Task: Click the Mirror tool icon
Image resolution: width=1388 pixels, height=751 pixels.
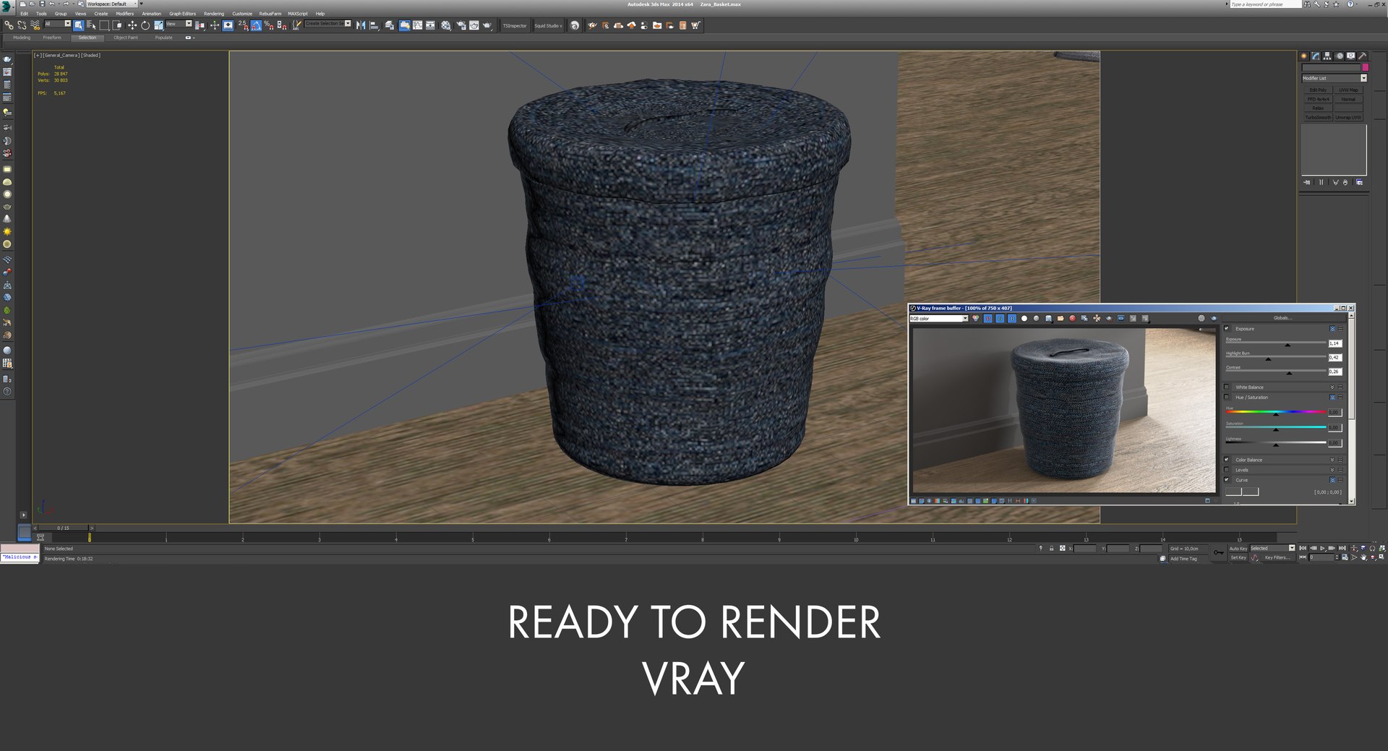Action: [361, 25]
